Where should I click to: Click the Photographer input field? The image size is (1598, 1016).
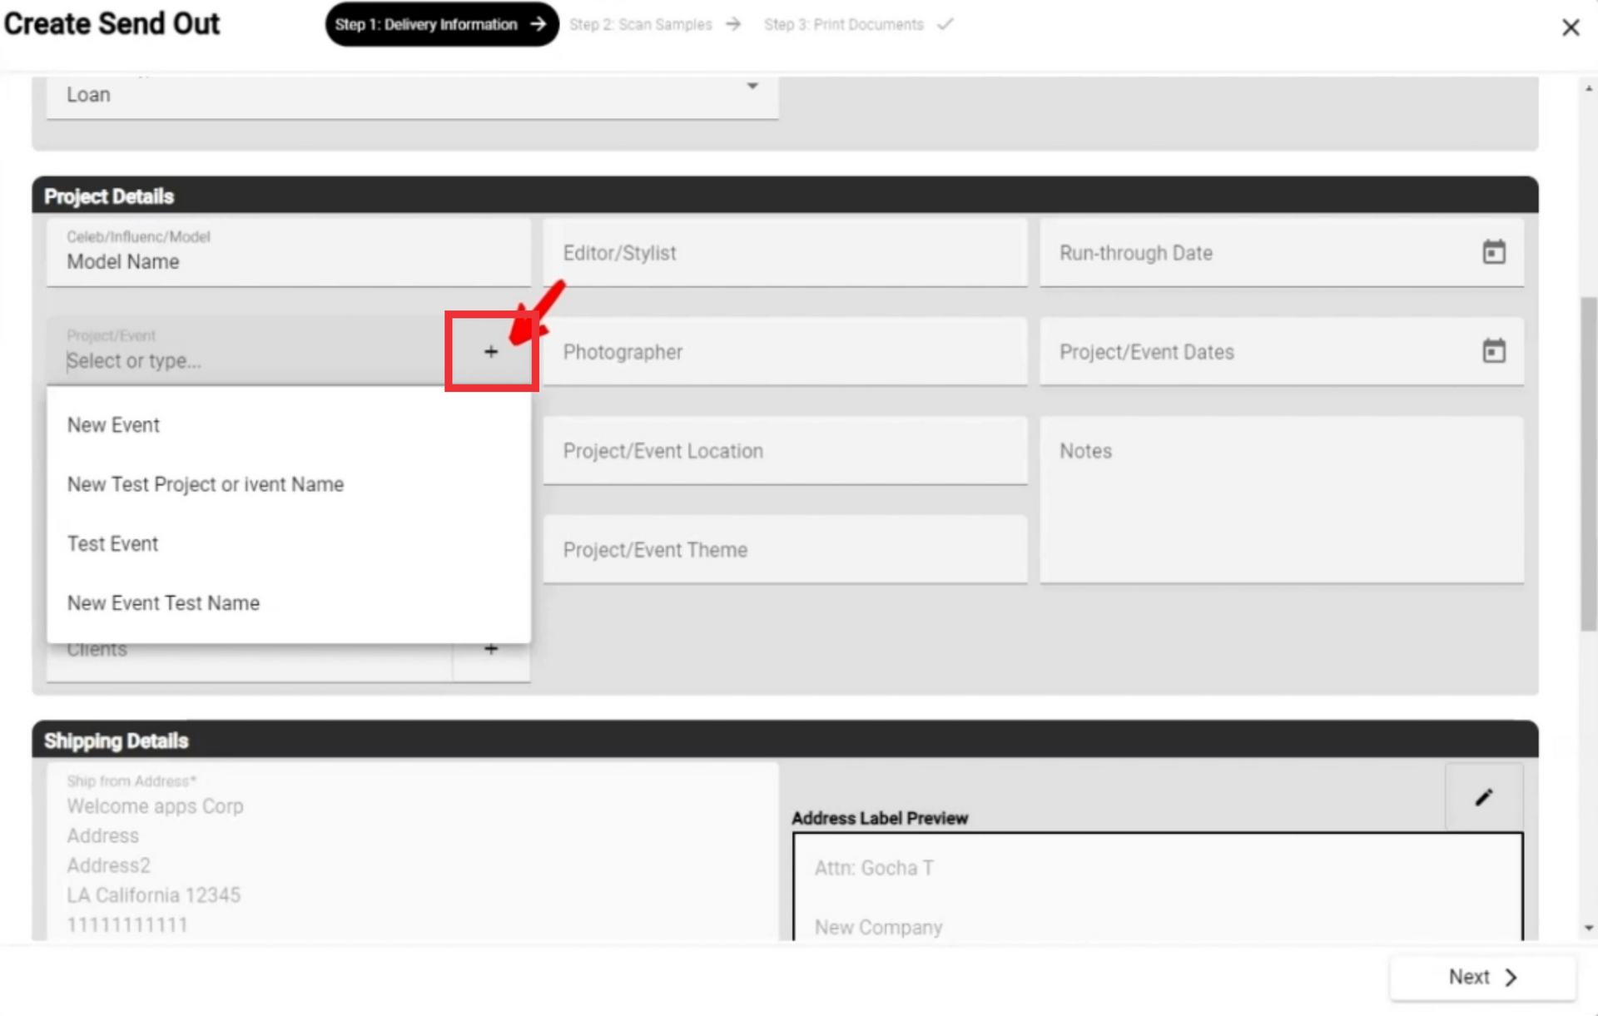point(785,352)
